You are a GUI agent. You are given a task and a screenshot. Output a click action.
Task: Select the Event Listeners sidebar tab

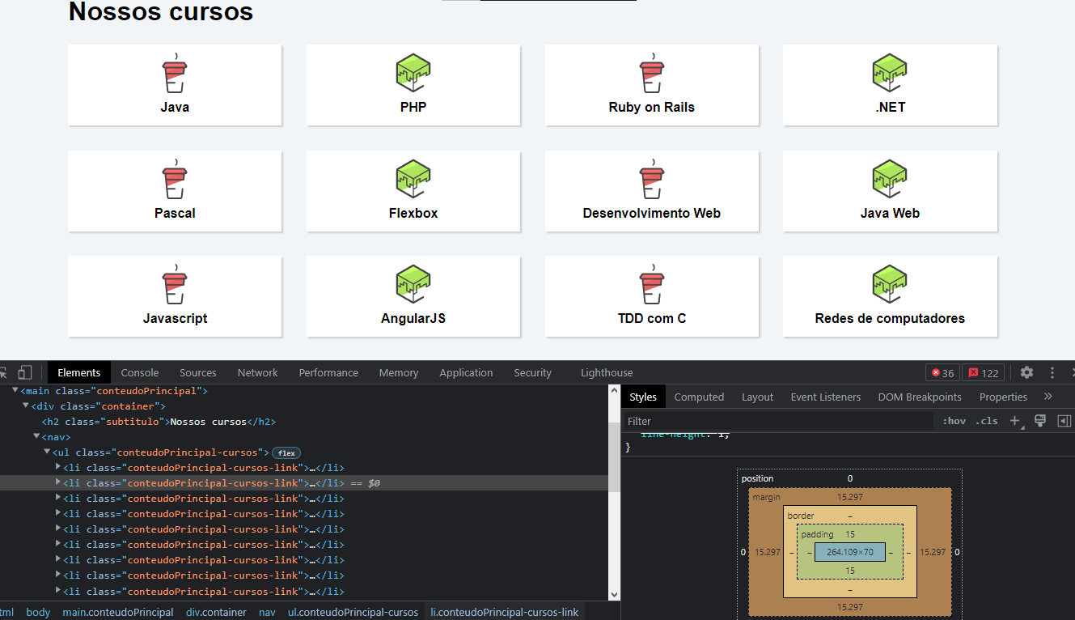click(x=826, y=397)
